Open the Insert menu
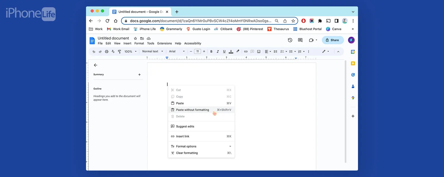 click(x=127, y=43)
